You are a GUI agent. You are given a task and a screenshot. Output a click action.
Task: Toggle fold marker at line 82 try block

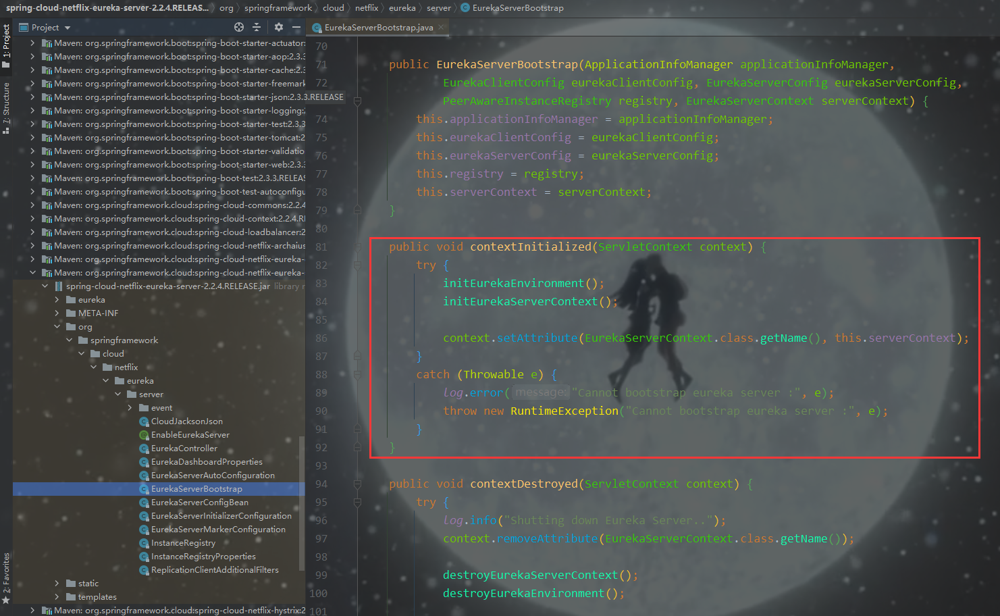coord(357,265)
